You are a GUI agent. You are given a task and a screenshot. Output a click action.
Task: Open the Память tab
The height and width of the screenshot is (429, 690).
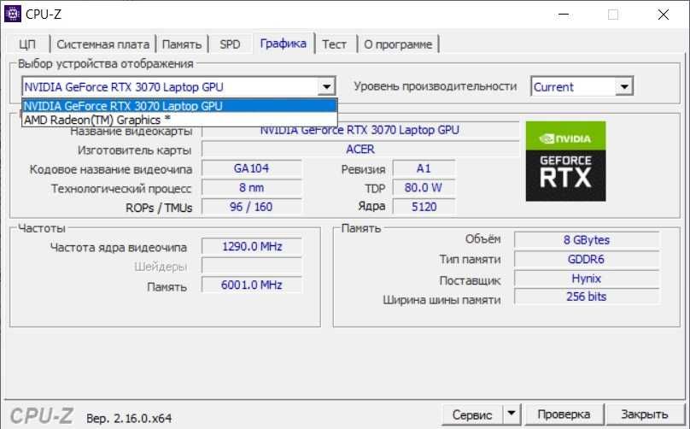coord(182,44)
